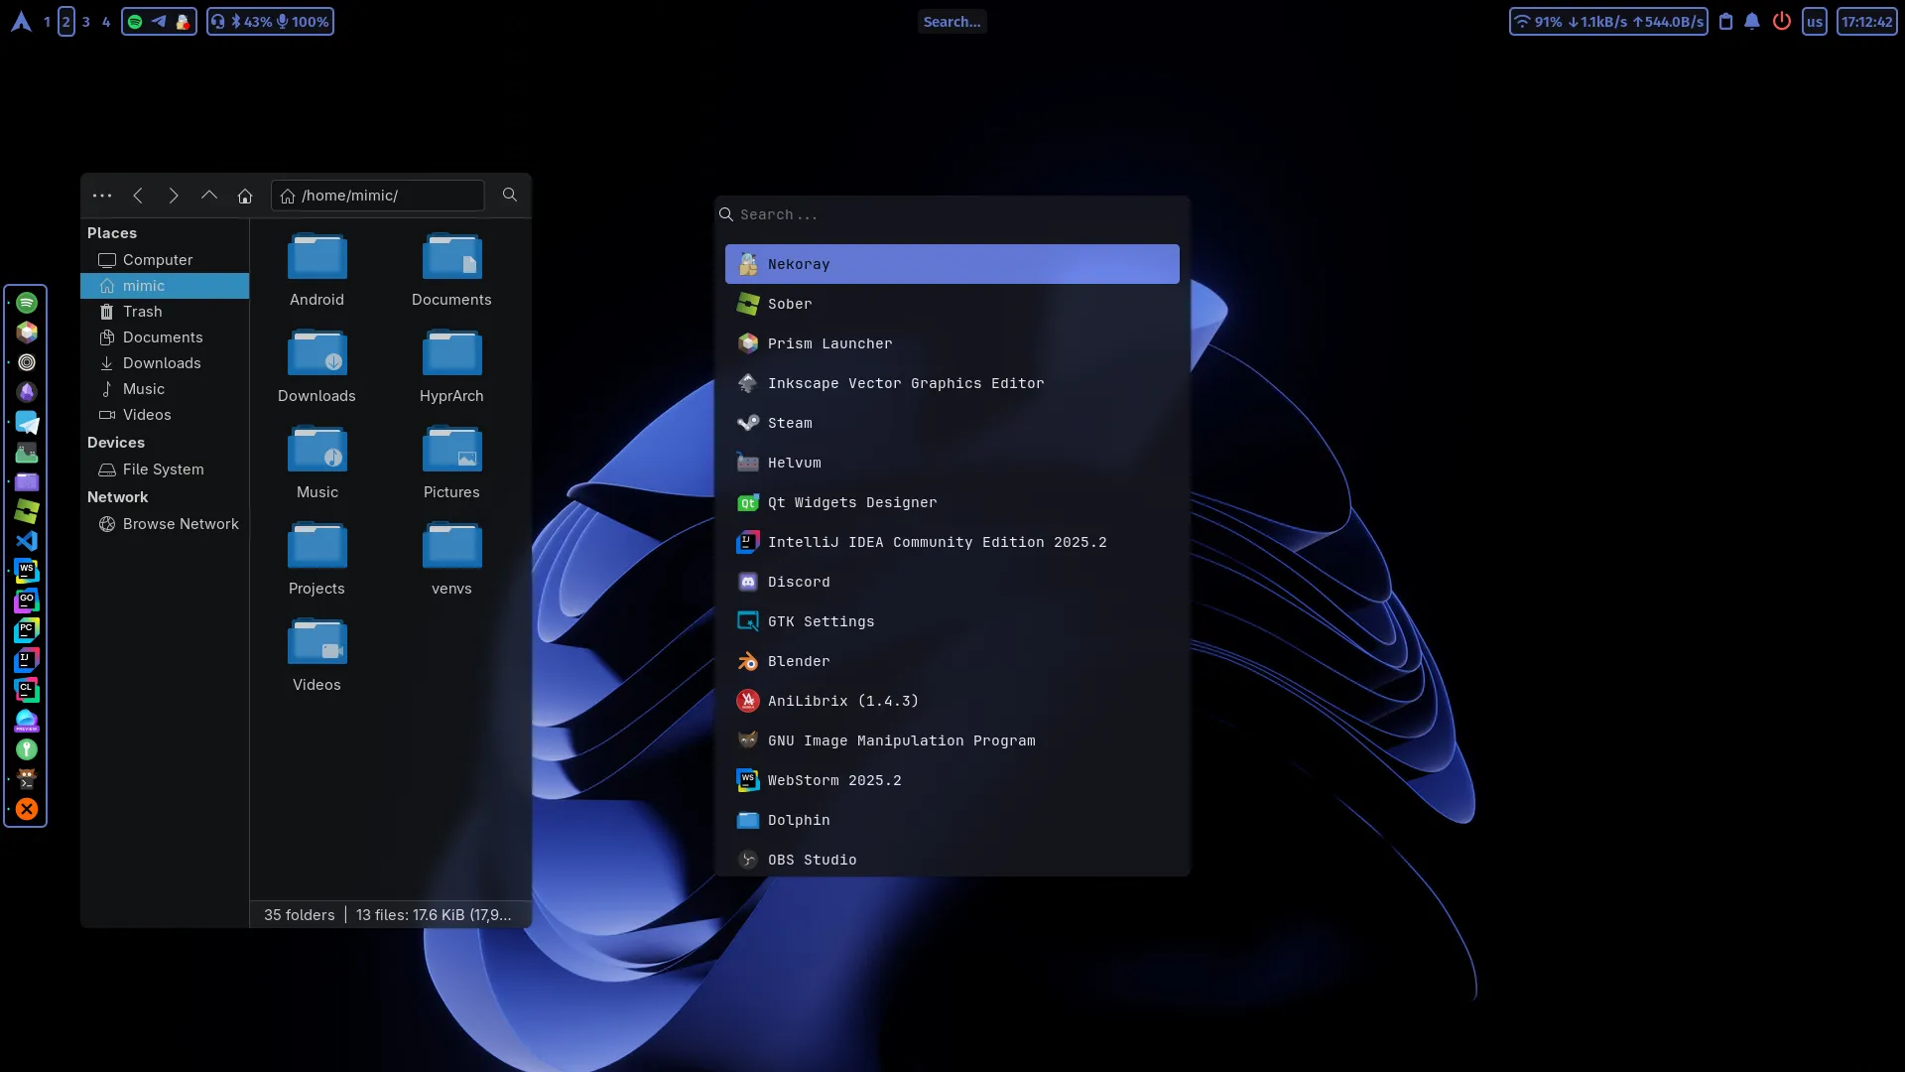This screenshot has height=1072, width=1905.
Task: Switch to workspace 1
Action: (x=47, y=22)
